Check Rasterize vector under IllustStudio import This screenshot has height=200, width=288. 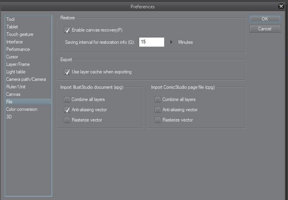[67, 120]
